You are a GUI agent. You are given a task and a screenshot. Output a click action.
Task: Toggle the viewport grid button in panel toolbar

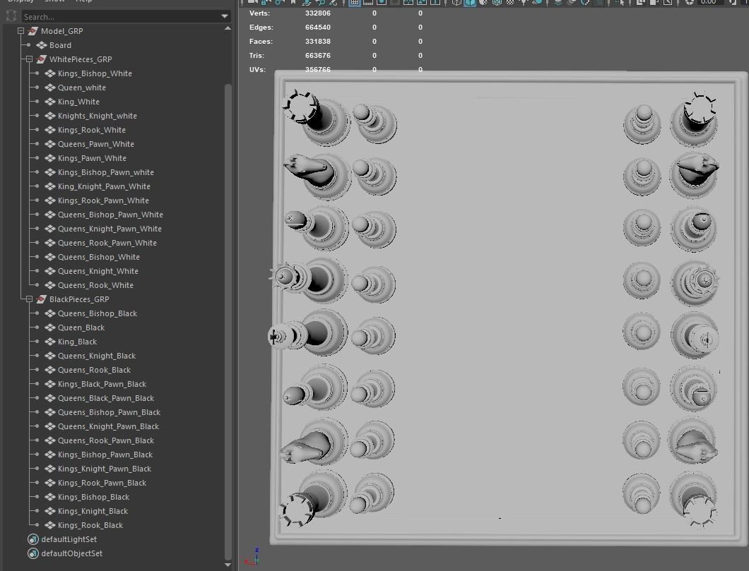pyautogui.click(x=355, y=2)
